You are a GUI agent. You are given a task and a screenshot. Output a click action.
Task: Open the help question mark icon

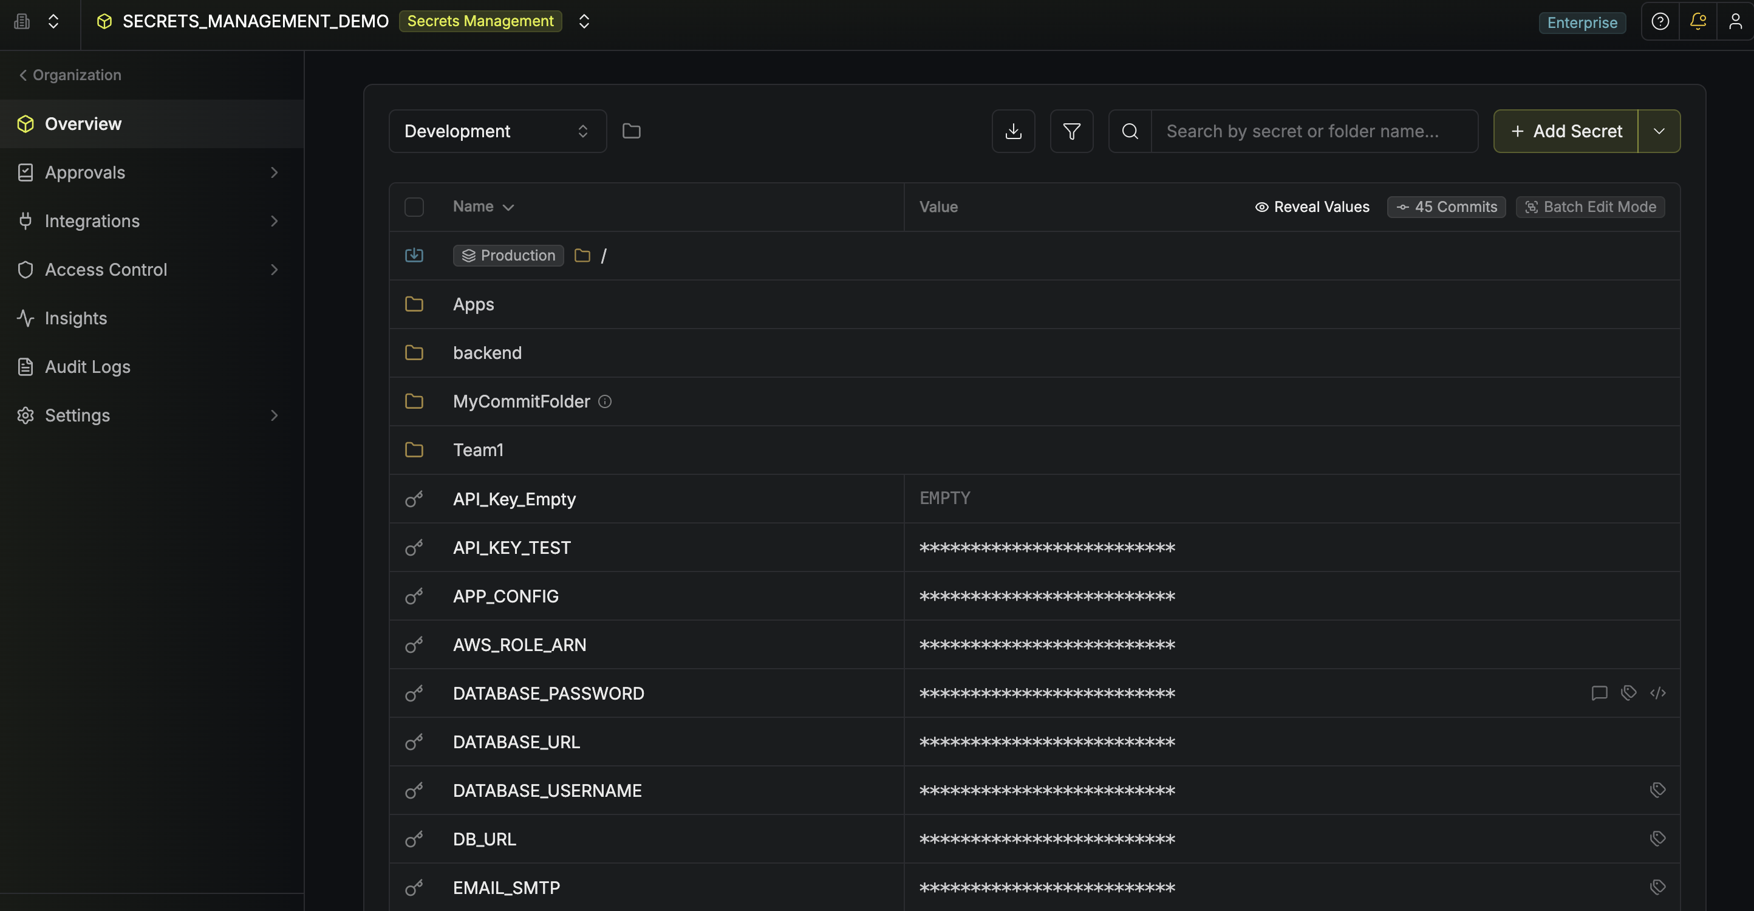1660,22
